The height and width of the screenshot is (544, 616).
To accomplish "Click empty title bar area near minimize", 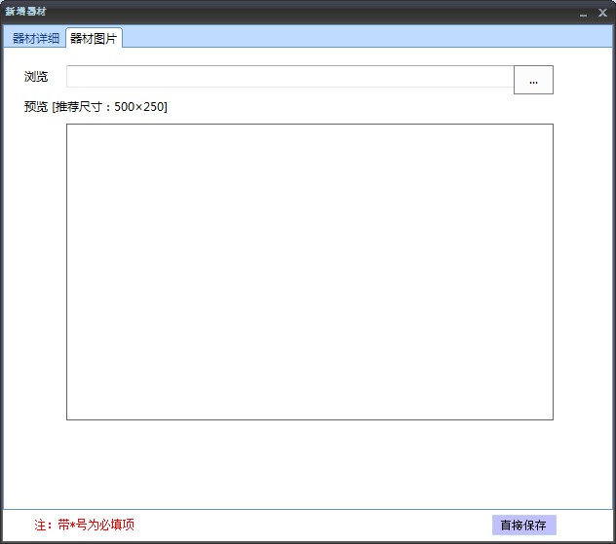I will (x=526, y=12).
